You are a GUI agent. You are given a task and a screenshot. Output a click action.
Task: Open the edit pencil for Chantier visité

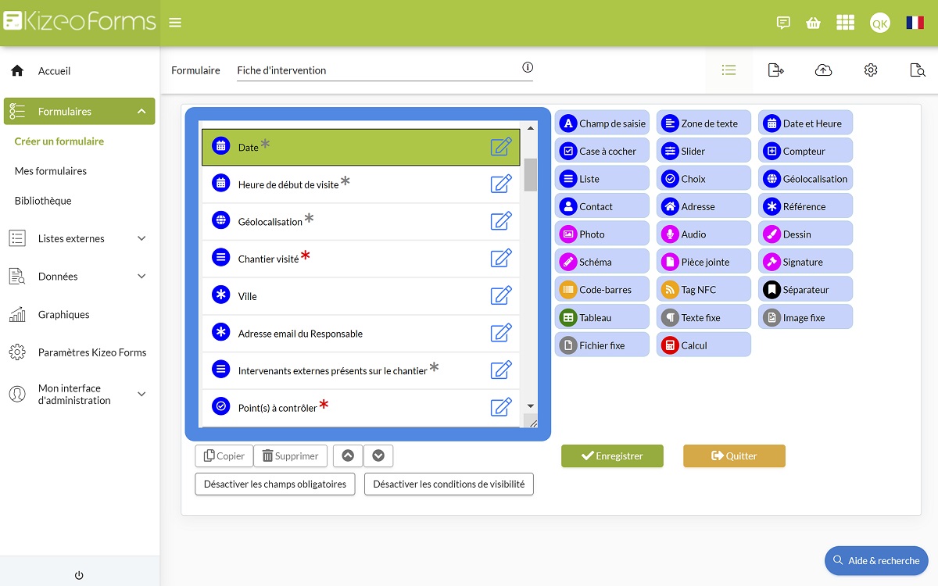click(x=501, y=258)
